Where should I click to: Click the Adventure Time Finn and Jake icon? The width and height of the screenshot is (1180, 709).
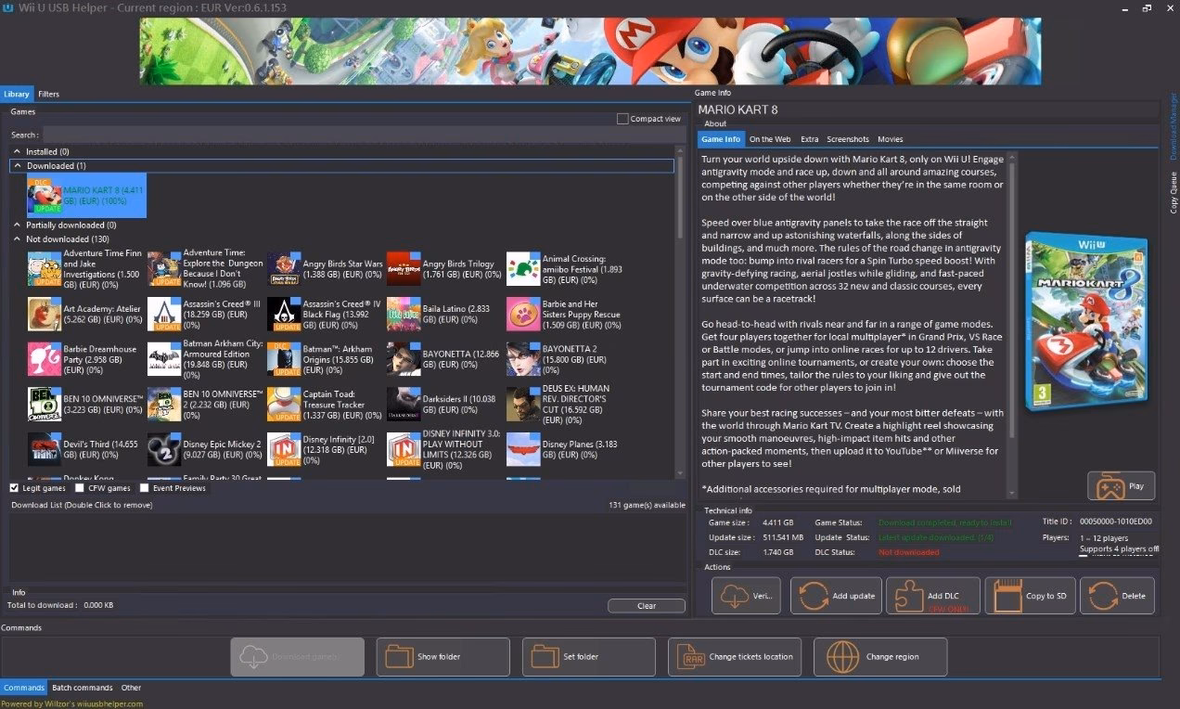coord(45,268)
